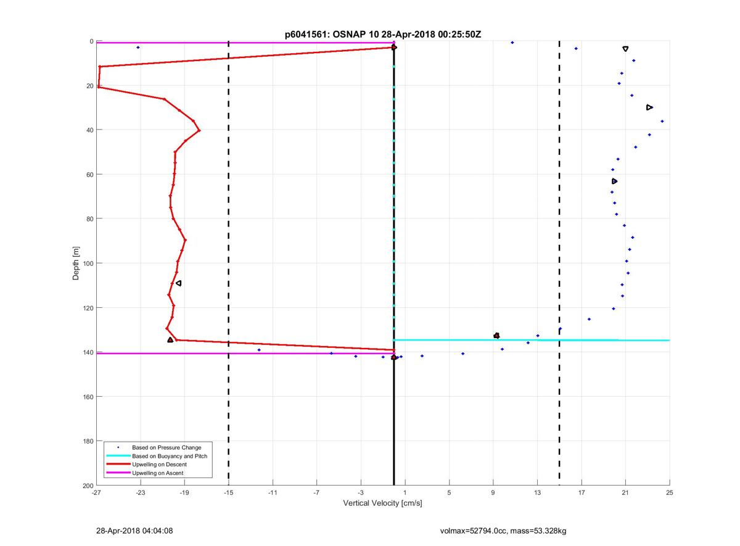This screenshot has height=546, width=740.
Task: Click the dashed vertical line at 15 cm/s
Action: (559, 263)
